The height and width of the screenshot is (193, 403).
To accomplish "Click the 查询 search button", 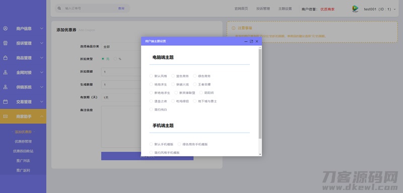I will point(121,9).
